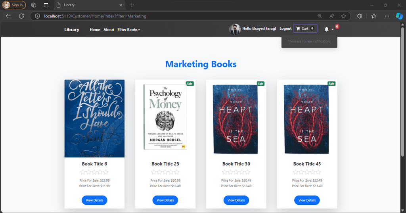Image resolution: width=406 pixels, height=213 pixels.
Task: Click the Book Title 30 name
Action: point(236,164)
